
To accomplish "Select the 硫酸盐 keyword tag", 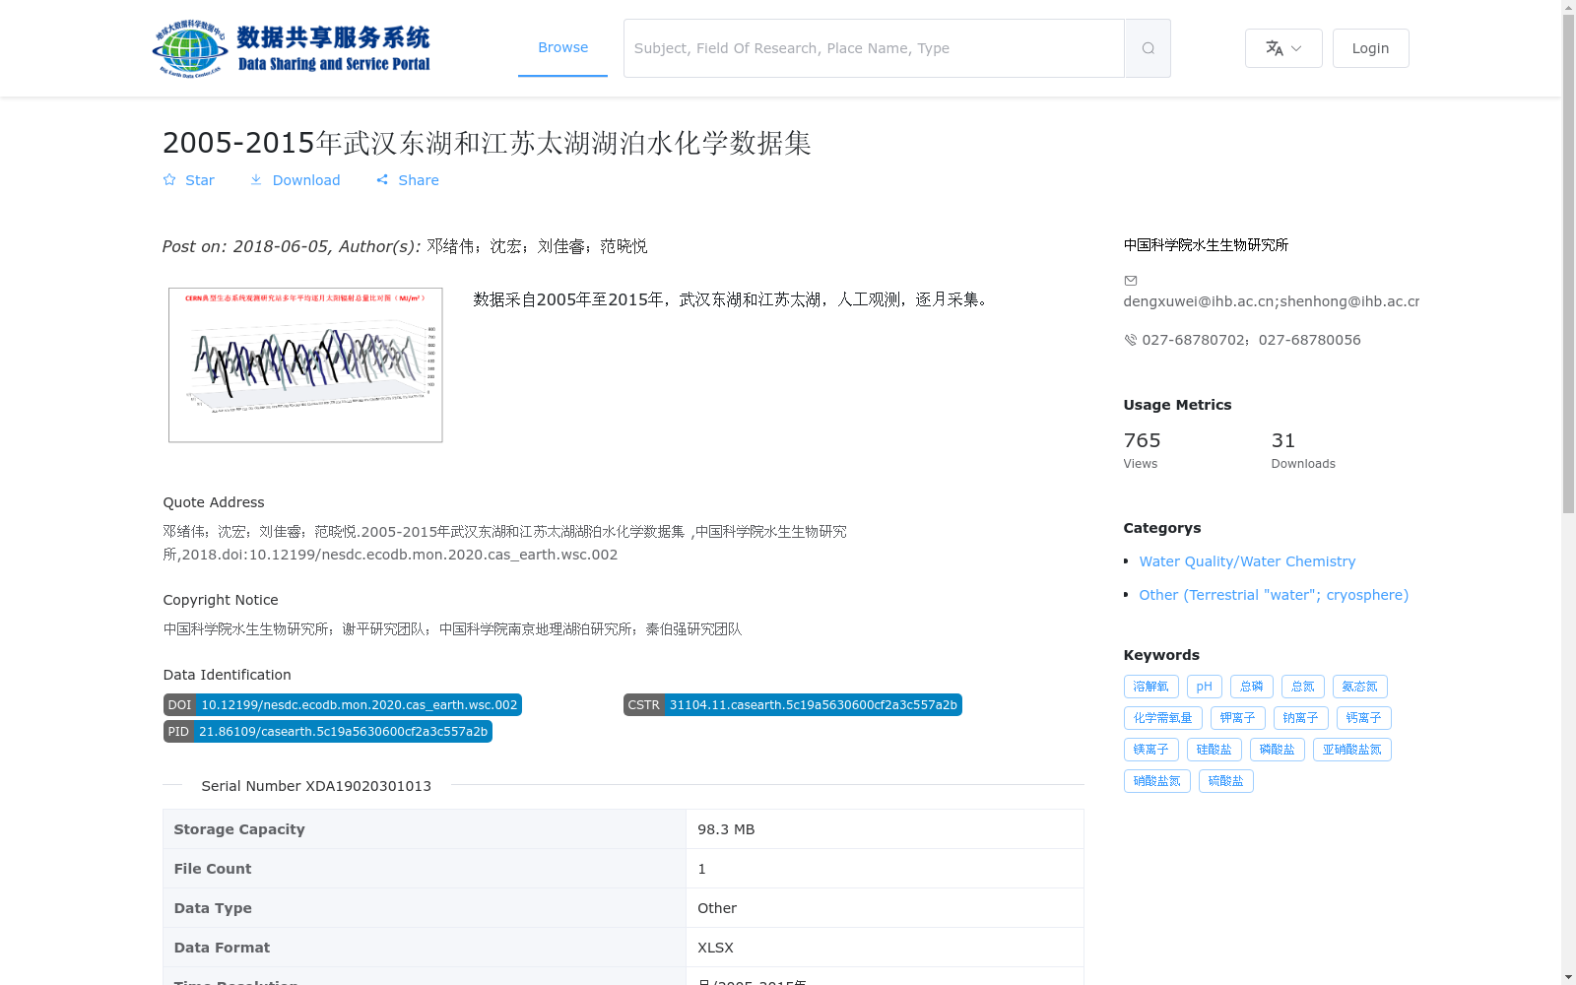I will [1225, 781].
